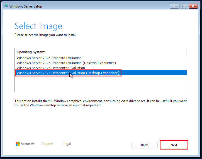Maximize the Windows Server Setup window
This screenshot has height=159, width=202.
click(x=184, y=6)
